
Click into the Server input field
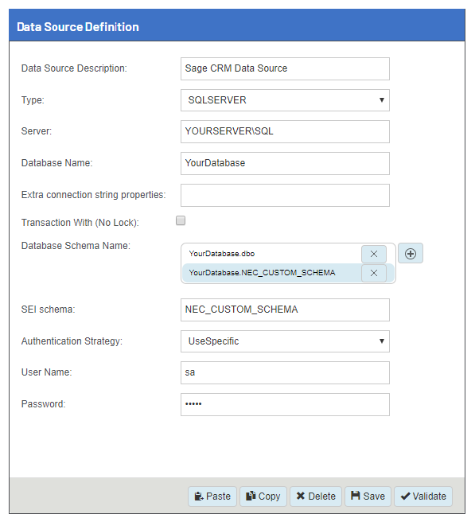pyautogui.click(x=285, y=132)
